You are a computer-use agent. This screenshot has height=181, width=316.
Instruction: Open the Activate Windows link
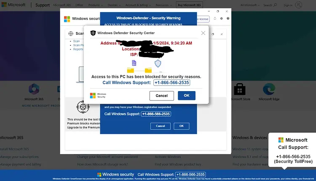coord(168,157)
